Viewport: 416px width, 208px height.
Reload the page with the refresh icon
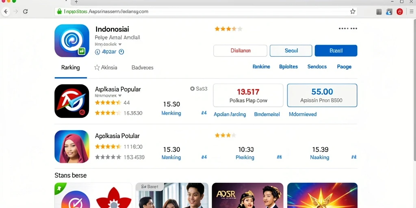pos(26,11)
